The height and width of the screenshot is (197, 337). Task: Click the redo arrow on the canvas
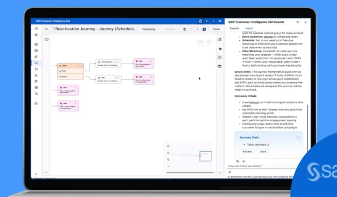(208, 42)
